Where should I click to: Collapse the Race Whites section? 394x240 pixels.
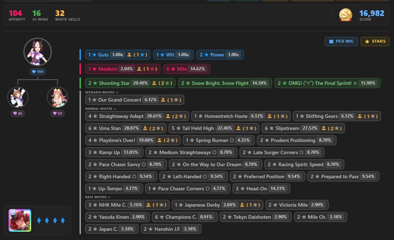pyautogui.click(x=98, y=197)
